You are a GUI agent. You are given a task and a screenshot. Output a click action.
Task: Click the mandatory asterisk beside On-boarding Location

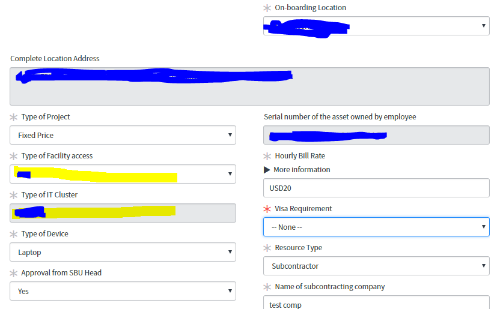(267, 8)
